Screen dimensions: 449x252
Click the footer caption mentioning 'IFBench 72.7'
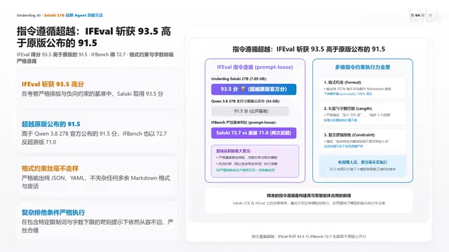coord(309,237)
